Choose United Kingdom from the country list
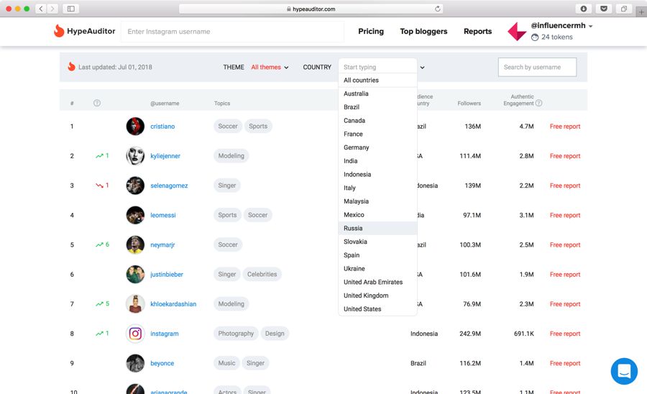Image resolution: width=647 pixels, height=394 pixels. coord(377,295)
